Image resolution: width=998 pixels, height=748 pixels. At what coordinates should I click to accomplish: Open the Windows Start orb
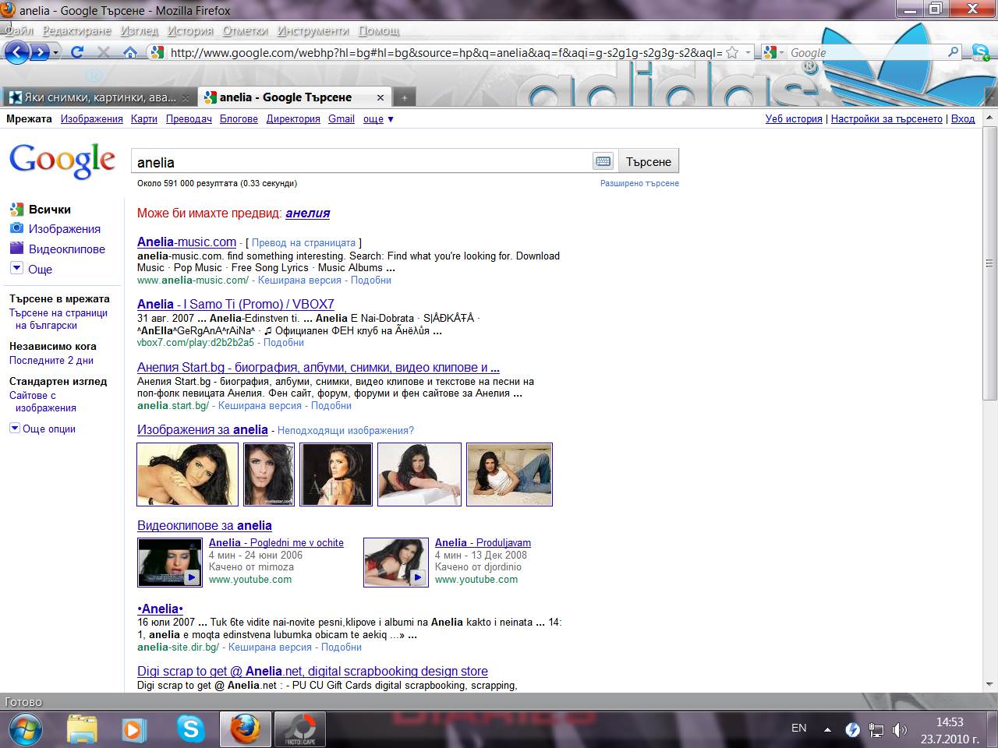pyautogui.click(x=24, y=729)
